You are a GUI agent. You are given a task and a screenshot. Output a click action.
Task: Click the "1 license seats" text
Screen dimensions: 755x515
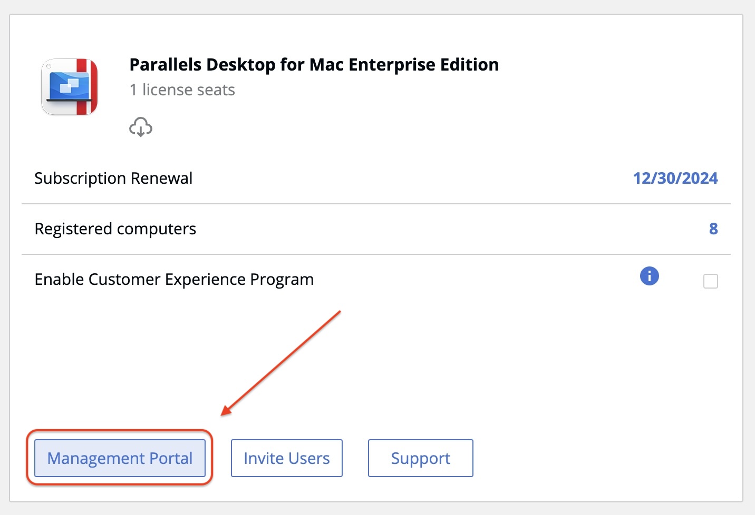[182, 90]
